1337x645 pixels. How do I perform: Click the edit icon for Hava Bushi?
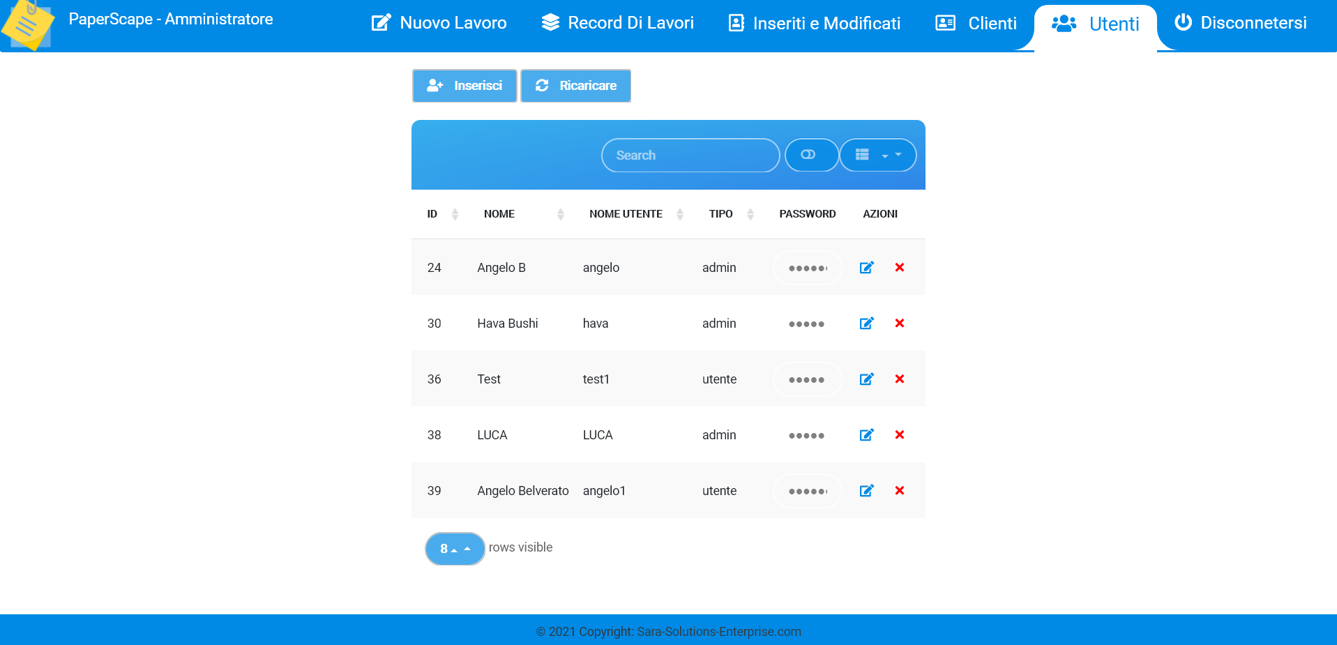(866, 324)
